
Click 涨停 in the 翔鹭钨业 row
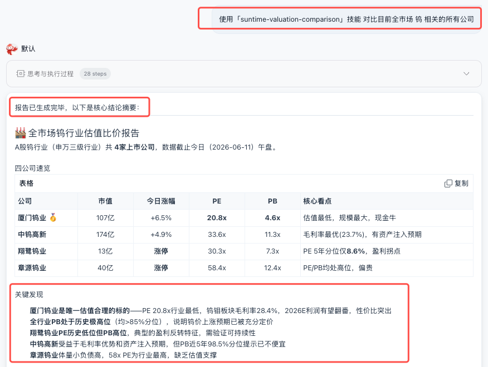pyautogui.click(x=161, y=251)
